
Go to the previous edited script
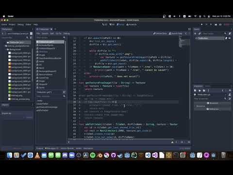coord(186,34)
